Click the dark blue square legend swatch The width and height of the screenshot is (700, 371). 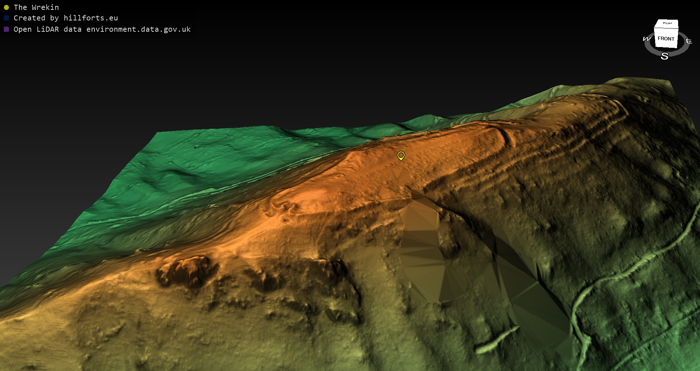pos(6,18)
